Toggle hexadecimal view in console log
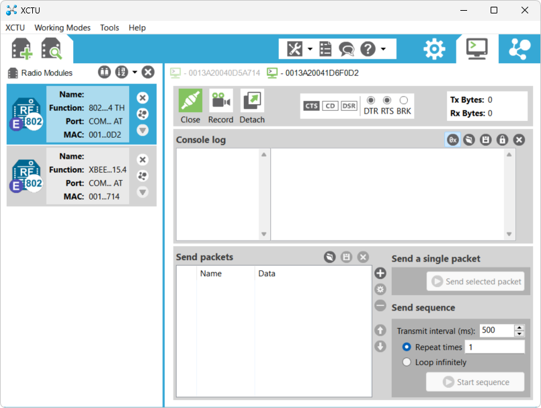Viewport: 541px width, 408px height. (x=453, y=140)
